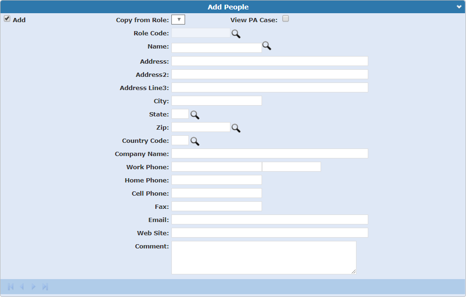
Task: Launch the Zip code lookup magnifier
Action: (236, 128)
